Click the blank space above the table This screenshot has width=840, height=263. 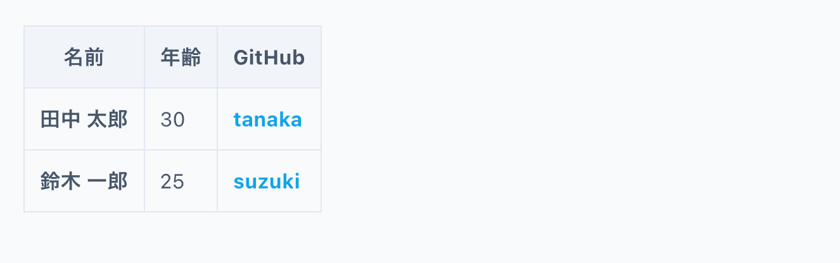[172, 11]
